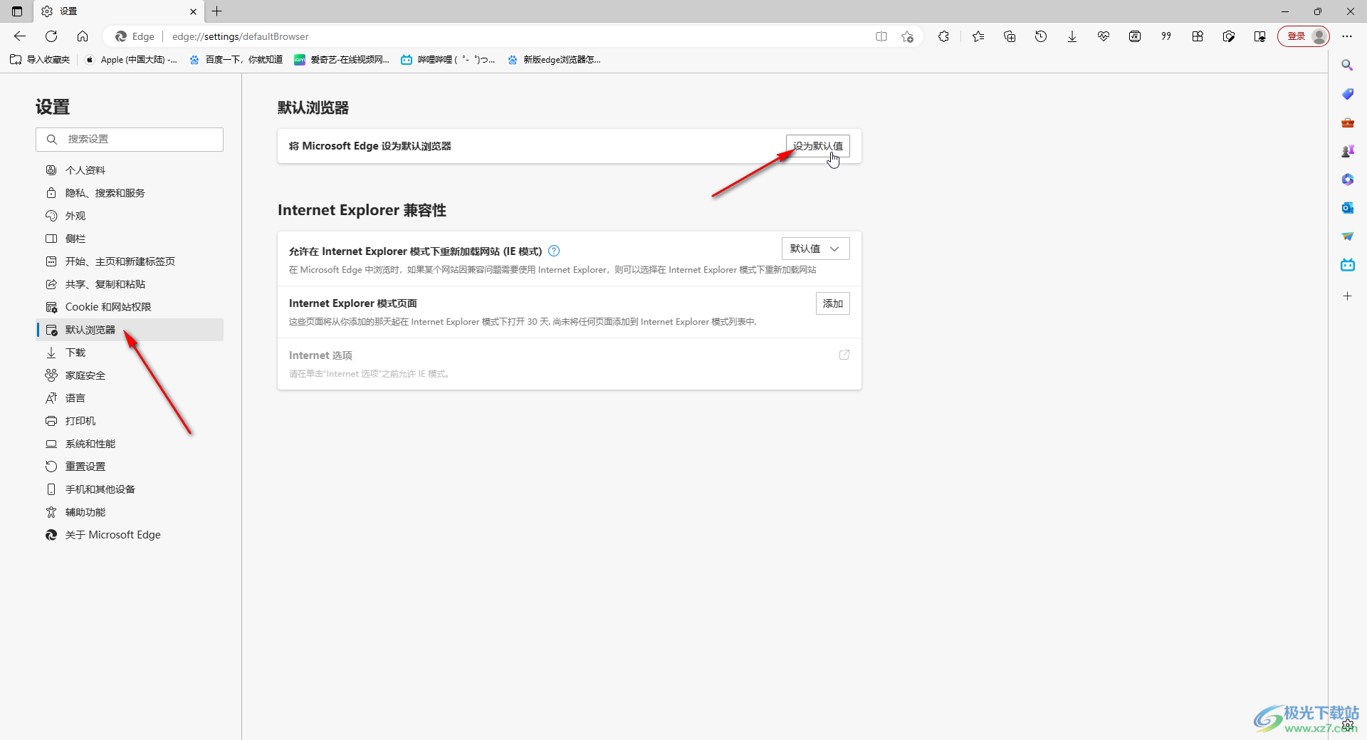
Task: Open 导入收藏夹 bookmarks bar item
Action: (41, 60)
